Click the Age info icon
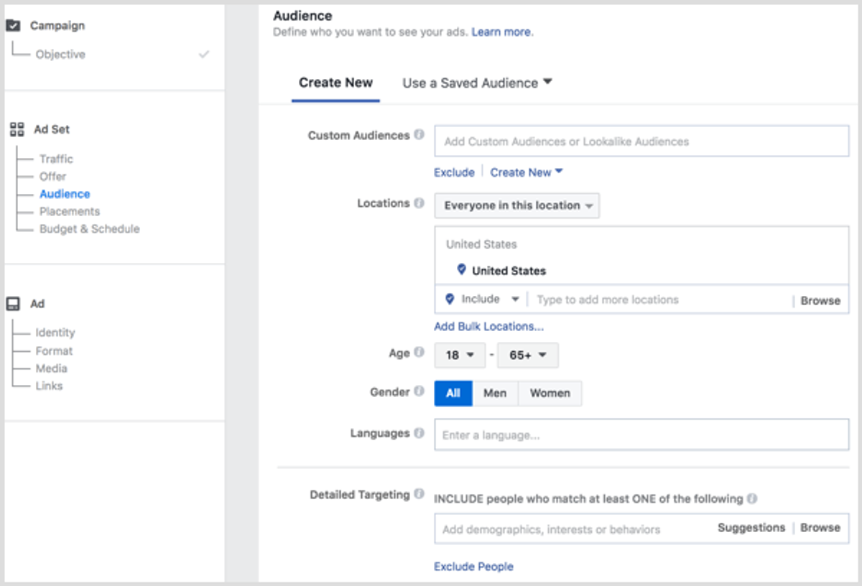Viewport: 862px width, 586px height. [x=420, y=353]
